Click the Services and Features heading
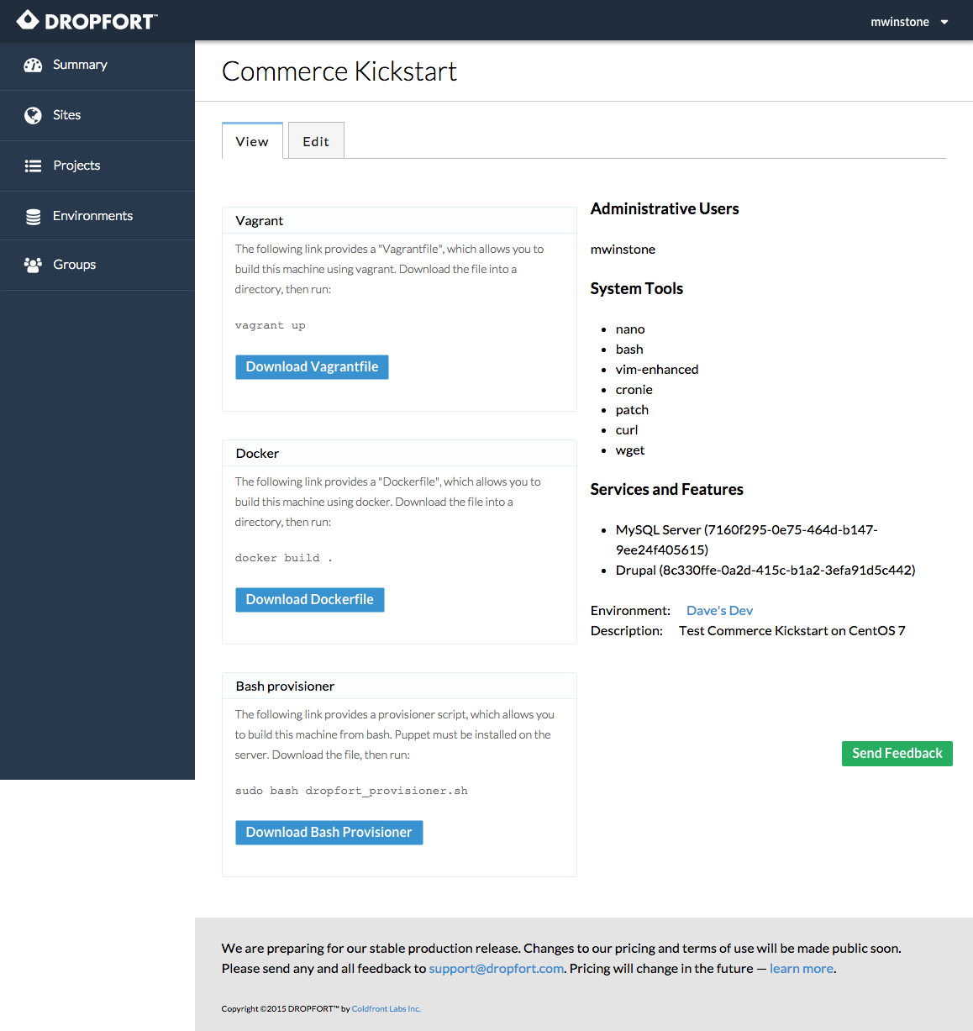 (667, 490)
